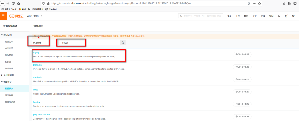299x121 pixels.
Task: Open the mysql image link
Action: (36, 52)
